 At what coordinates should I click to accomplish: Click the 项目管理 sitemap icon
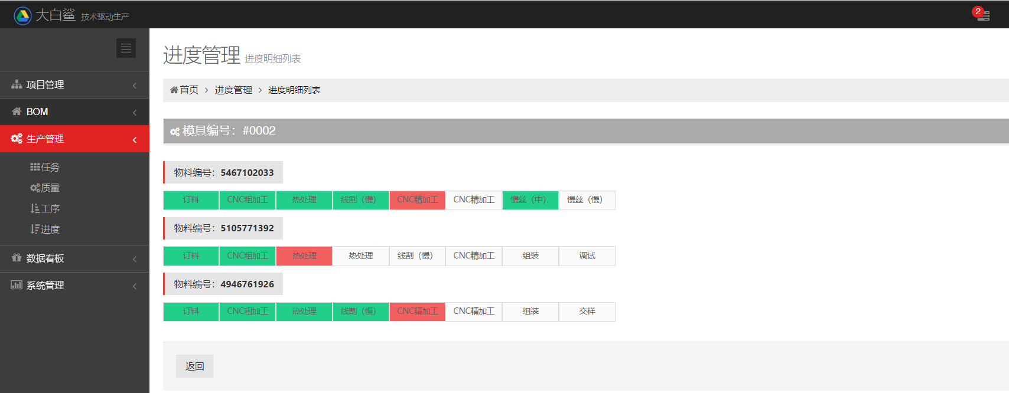tap(17, 84)
